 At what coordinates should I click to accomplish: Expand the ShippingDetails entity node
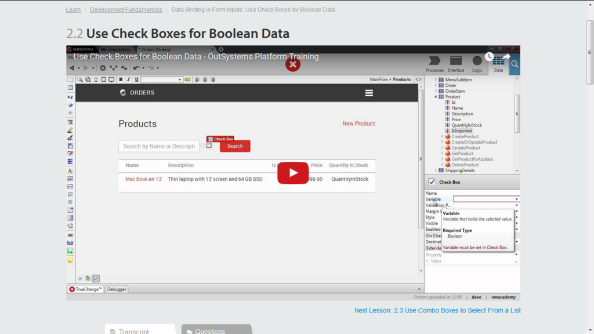[436, 171]
